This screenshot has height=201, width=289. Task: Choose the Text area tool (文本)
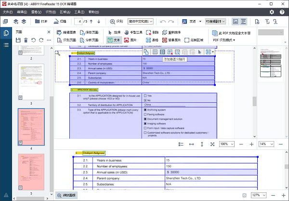(x=113, y=40)
